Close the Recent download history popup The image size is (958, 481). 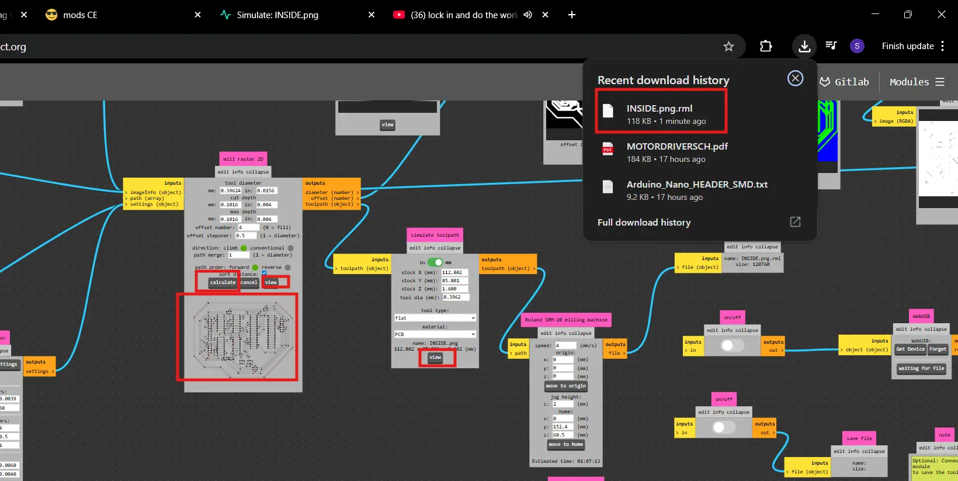(x=795, y=78)
